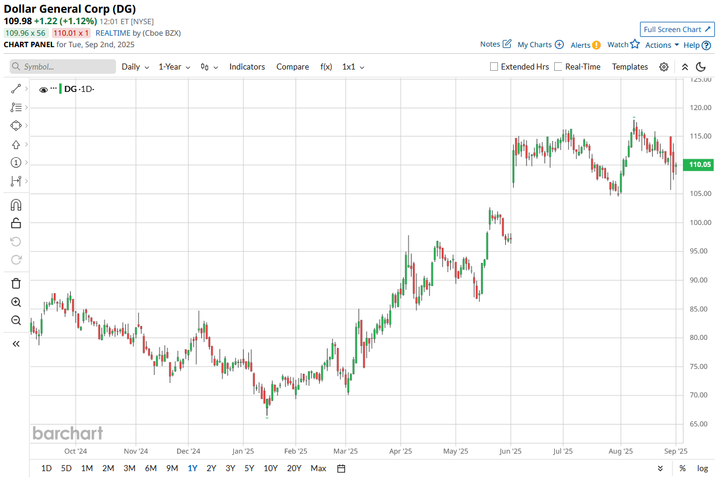724x502 pixels.
Task: Expand the trend line tool submenu arrow
Action: [x=27, y=89]
